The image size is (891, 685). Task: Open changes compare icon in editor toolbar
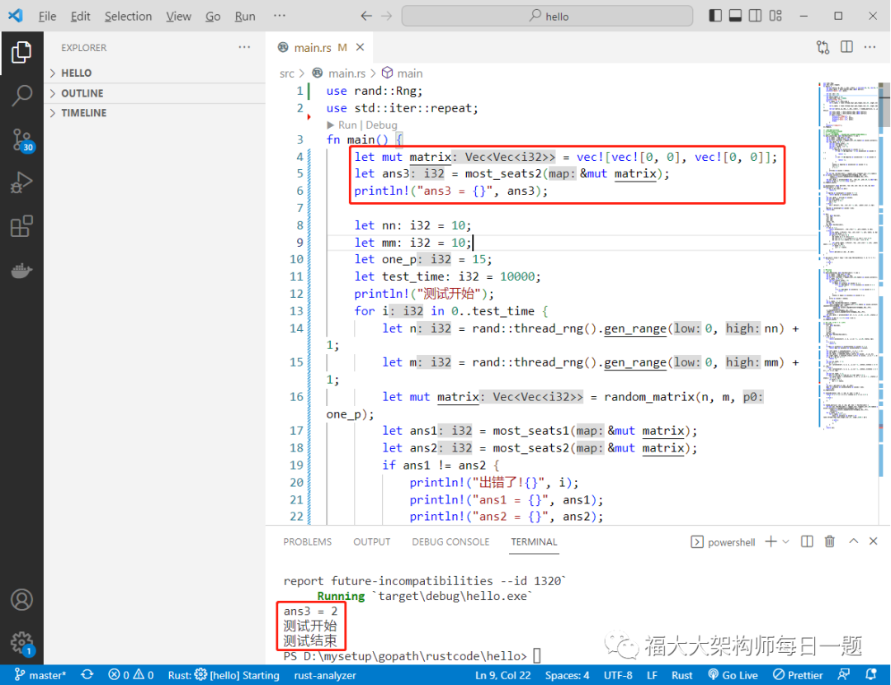[x=823, y=47]
